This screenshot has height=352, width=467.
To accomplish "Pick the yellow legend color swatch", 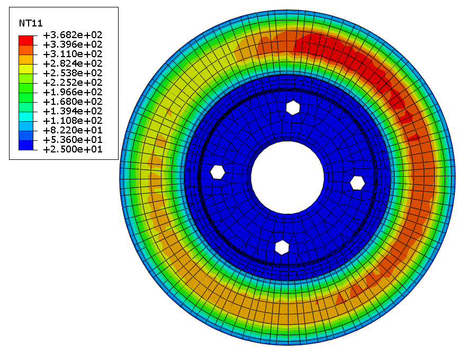I will pos(26,69).
